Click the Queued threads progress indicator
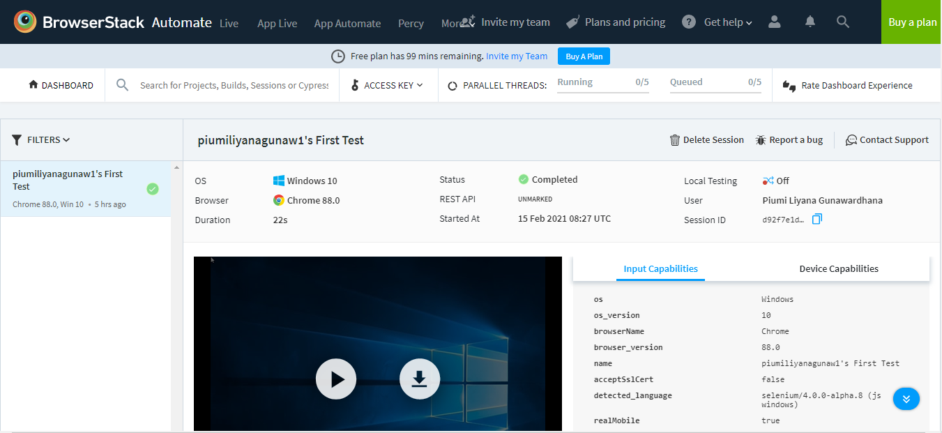This screenshot has height=433, width=942. tap(715, 84)
